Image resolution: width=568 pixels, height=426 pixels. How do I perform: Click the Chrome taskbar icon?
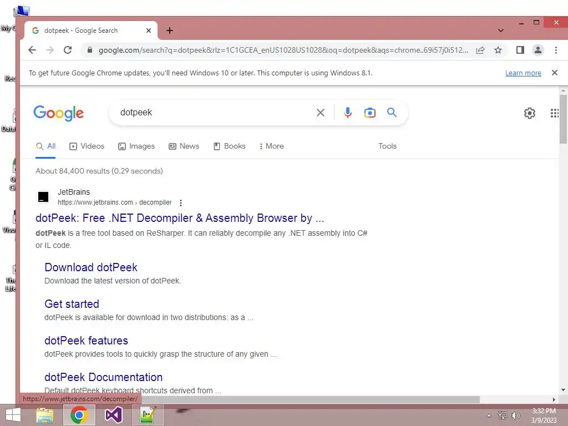tap(79, 415)
